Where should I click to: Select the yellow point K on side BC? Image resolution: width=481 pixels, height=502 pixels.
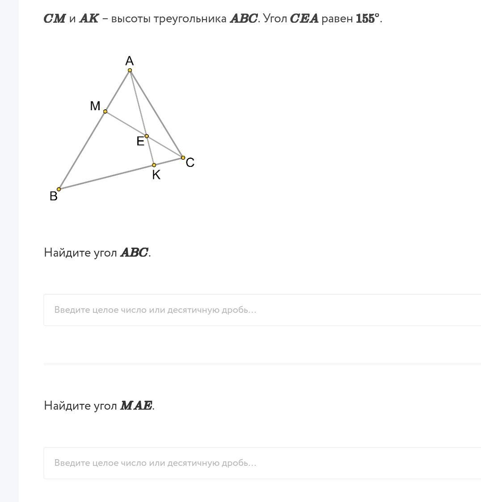point(154,165)
